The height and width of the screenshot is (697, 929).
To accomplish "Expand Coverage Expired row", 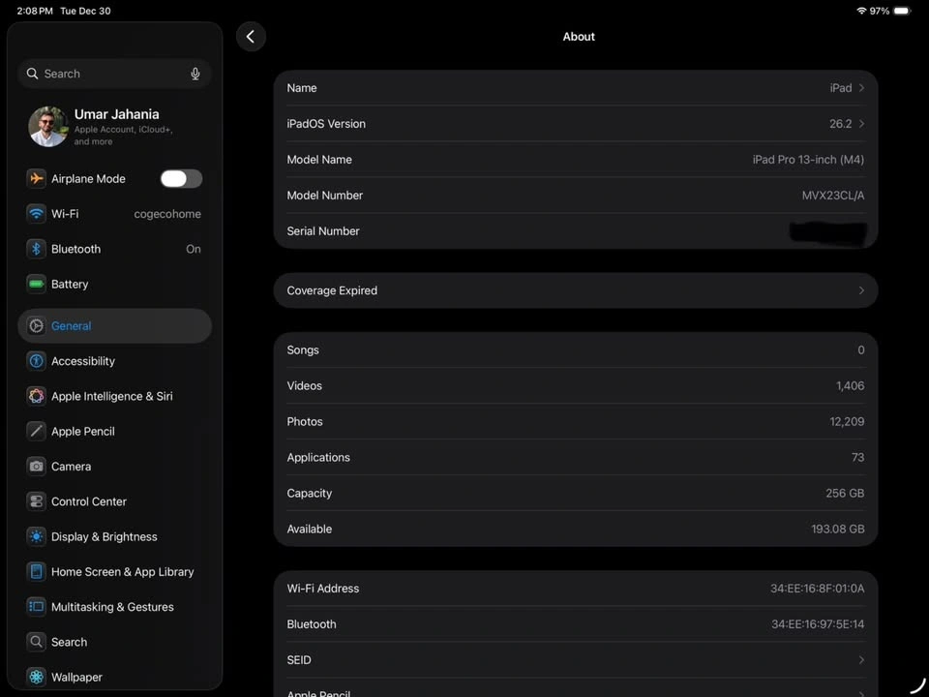I will tap(861, 290).
